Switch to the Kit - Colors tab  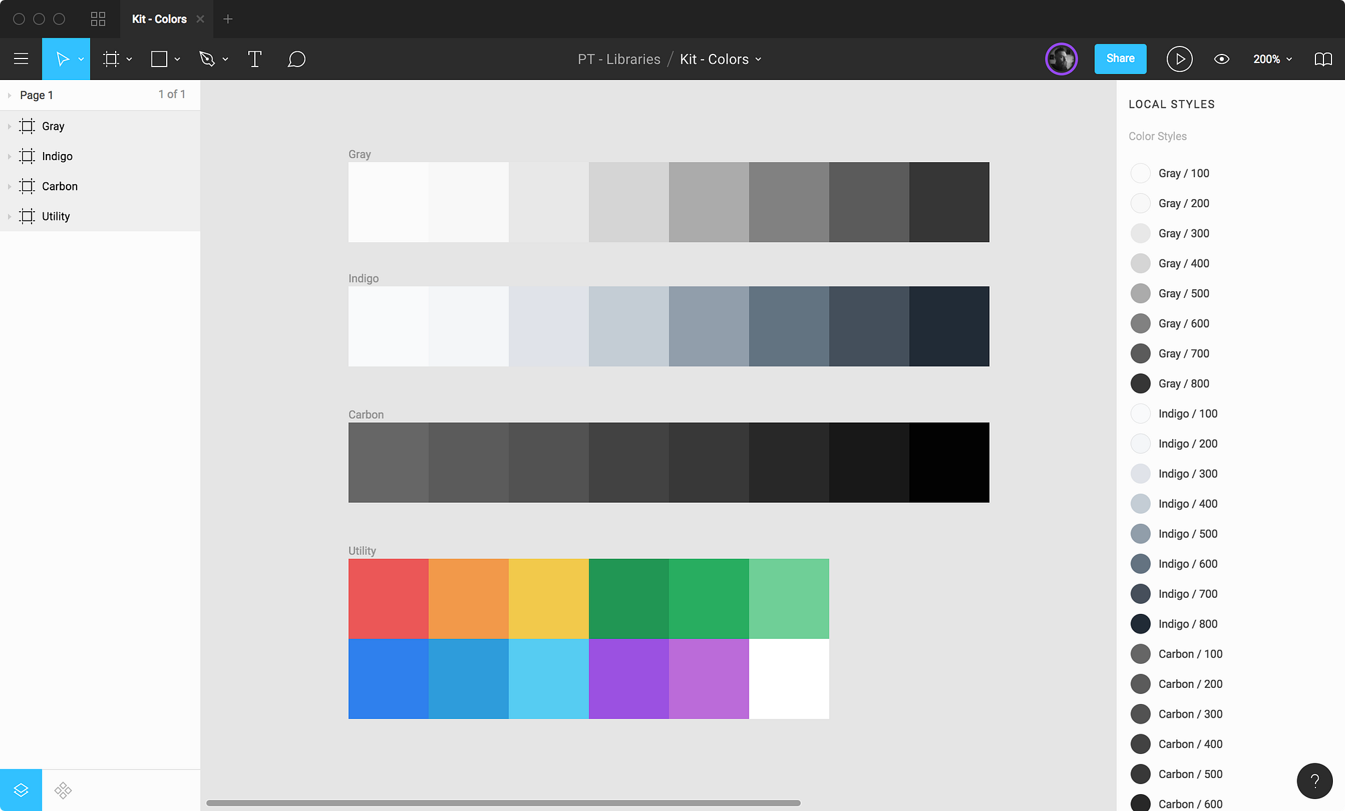pyautogui.click(x=159, y=19)
